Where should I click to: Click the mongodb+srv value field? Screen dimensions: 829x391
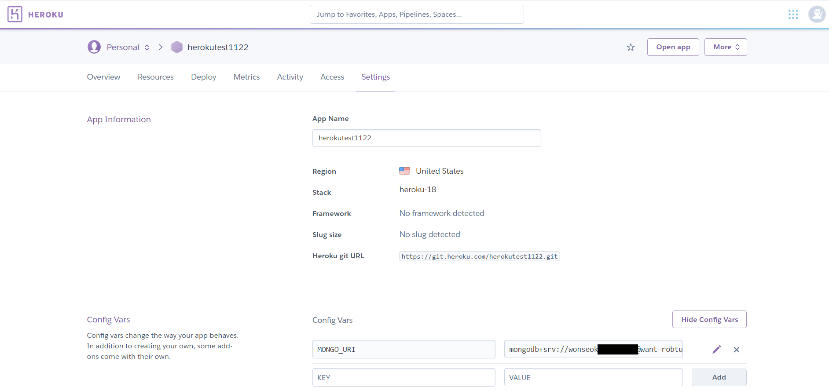coord(594,349)
